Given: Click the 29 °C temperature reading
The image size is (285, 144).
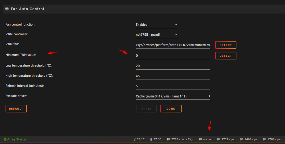Looking at the screenshot, I should pyautogui.click(x=141, y=139).
